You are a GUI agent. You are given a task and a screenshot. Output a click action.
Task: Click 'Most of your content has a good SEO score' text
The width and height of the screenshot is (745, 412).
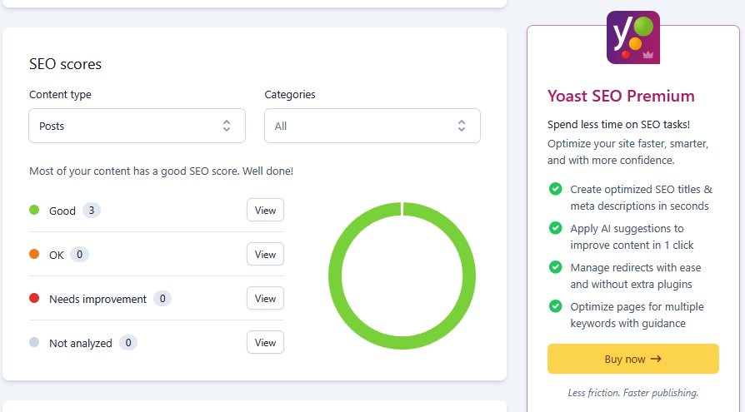coord(161,171)
